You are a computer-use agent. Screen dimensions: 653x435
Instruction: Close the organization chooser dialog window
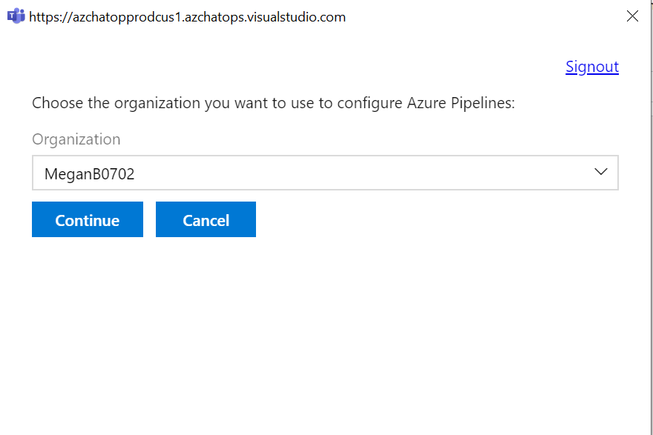click(632, 16)
